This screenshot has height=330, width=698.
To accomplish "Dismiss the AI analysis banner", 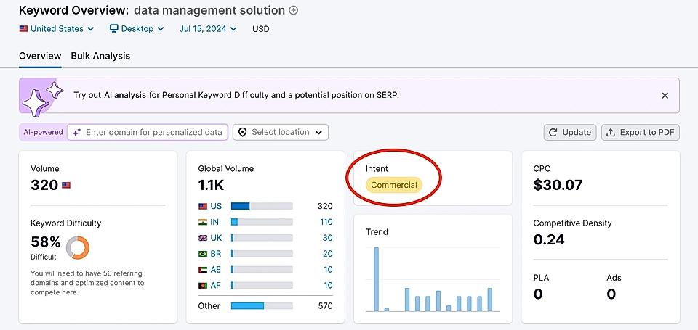I will [x=665, y=96].
